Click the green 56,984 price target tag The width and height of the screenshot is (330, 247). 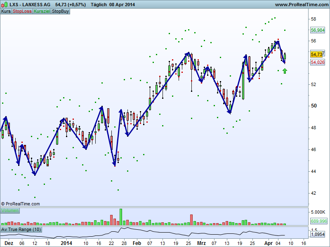click(318, 30)
